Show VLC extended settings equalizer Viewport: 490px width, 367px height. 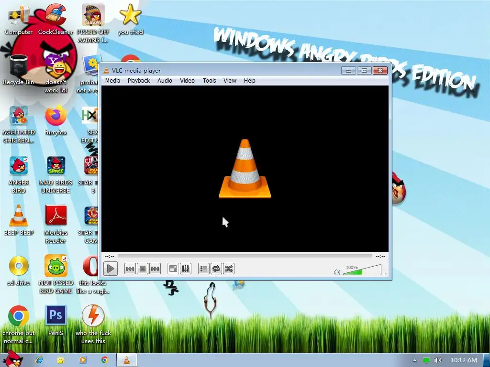pos(185,269)
